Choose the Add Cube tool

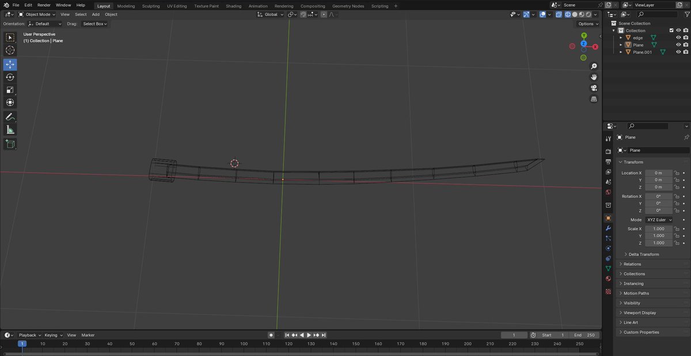point(10,144)
